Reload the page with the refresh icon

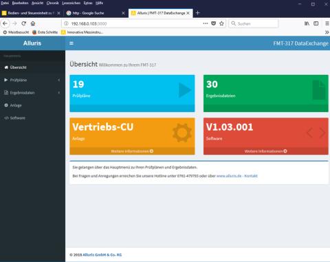[x=23, y=23]
